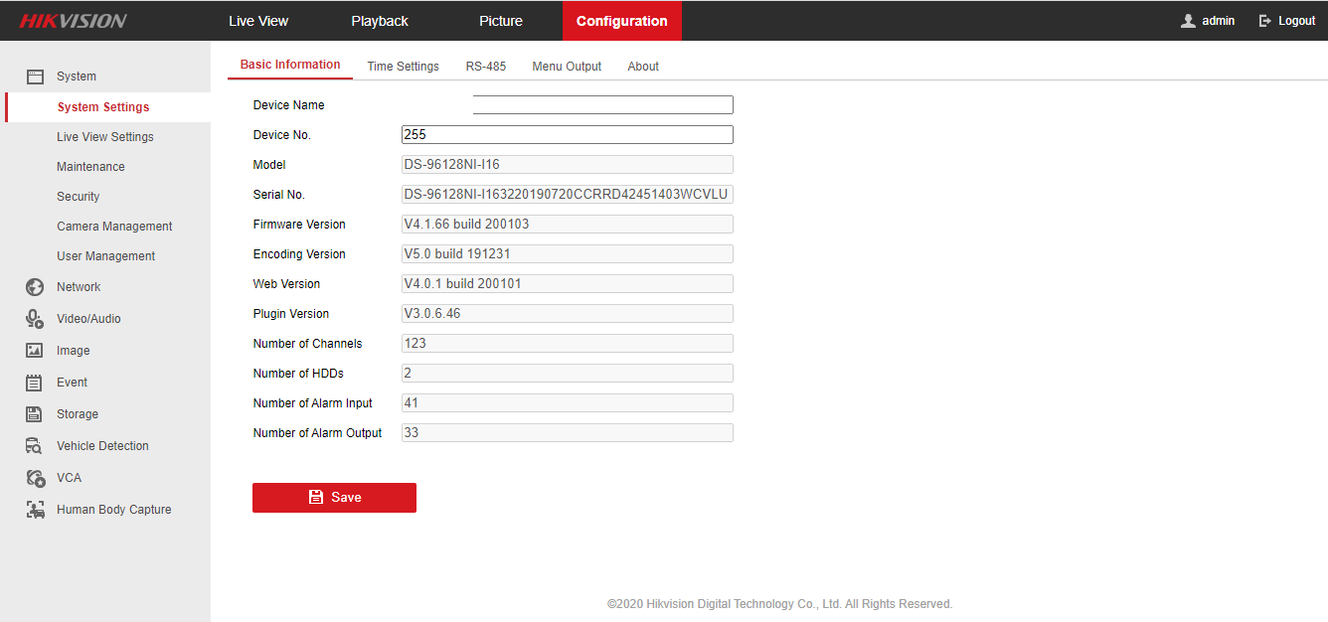This screenshot has width=1328, height=622.
Task: Click the Event calendar icon
Action: click(x=35, y=383)
